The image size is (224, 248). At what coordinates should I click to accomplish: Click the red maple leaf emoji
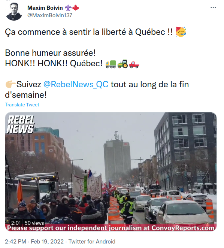pos(76,8)
